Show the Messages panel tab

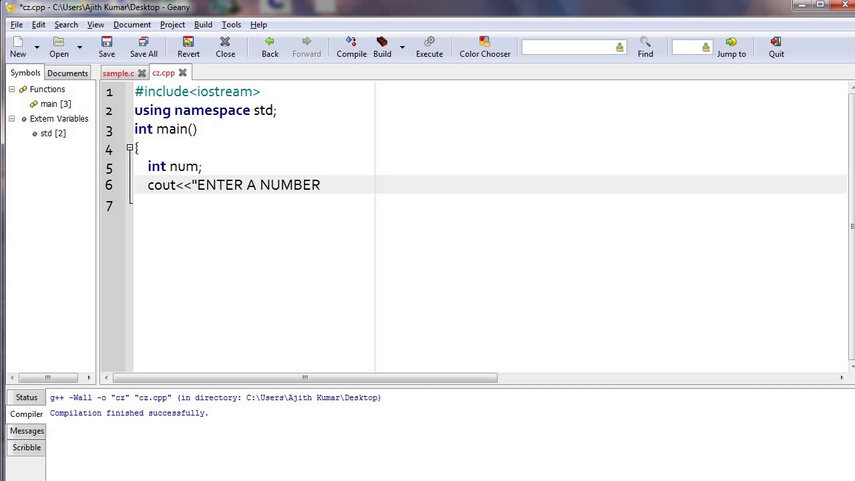coord(27,431)
